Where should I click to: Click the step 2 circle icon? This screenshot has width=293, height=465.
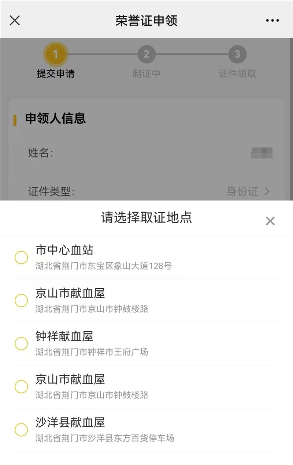click(x=146, y=55)
